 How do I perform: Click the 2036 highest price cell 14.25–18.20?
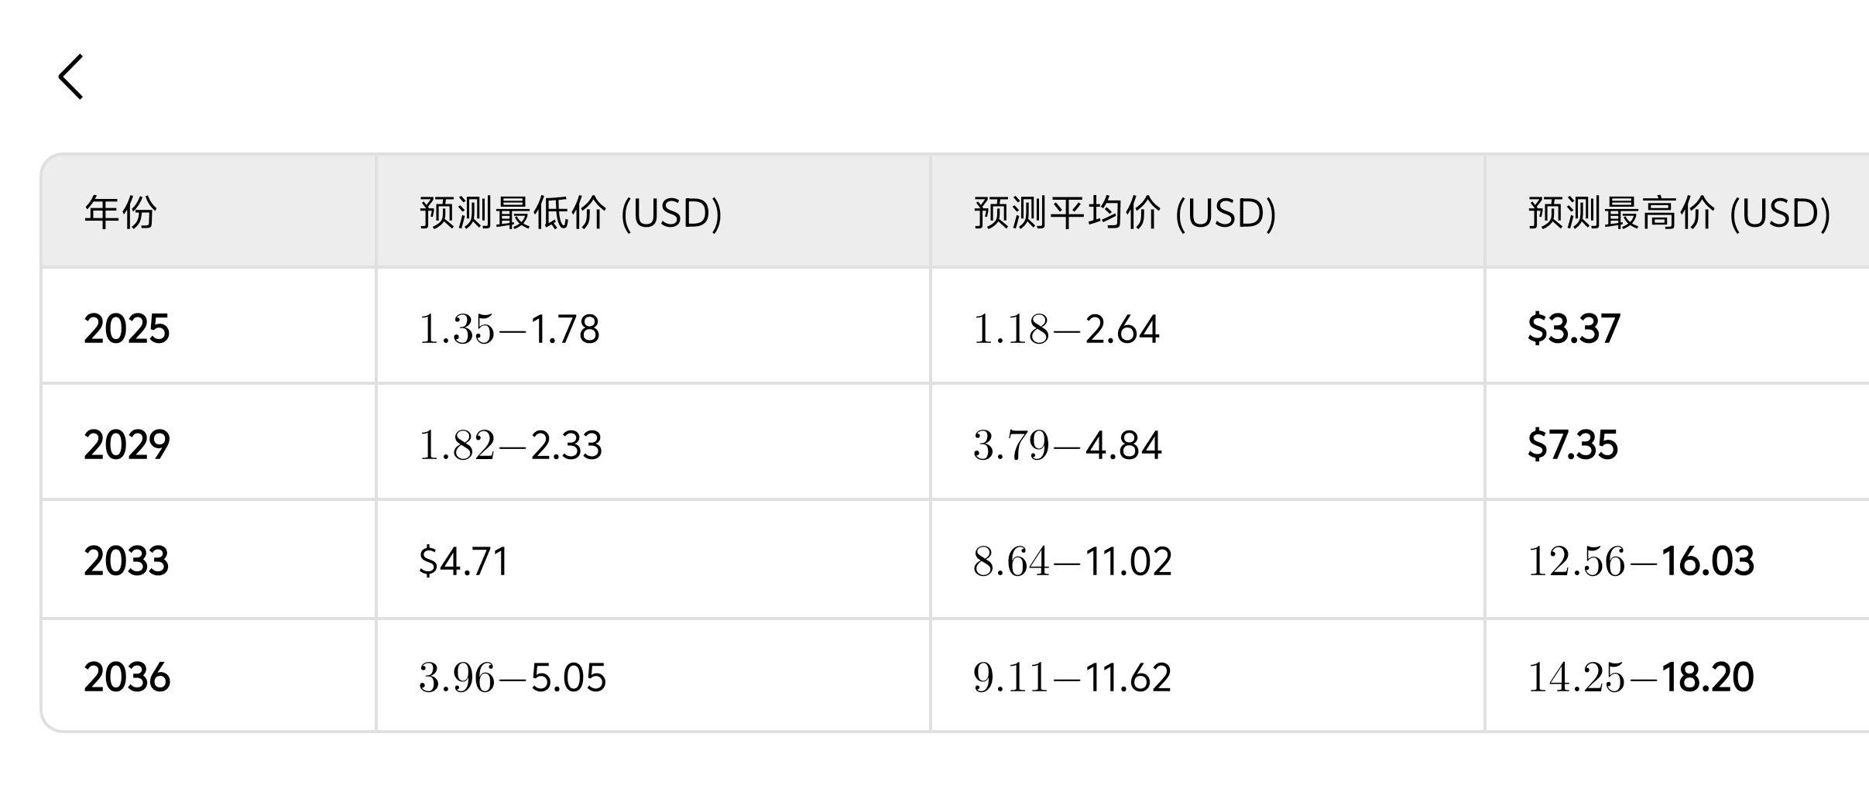point(1641,677)
